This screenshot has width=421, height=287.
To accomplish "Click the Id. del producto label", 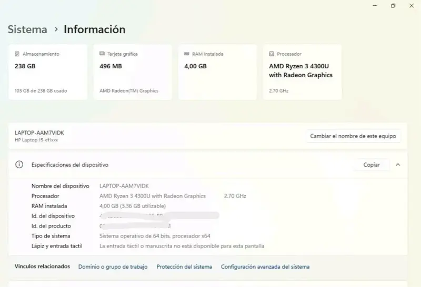I will 51,226.
